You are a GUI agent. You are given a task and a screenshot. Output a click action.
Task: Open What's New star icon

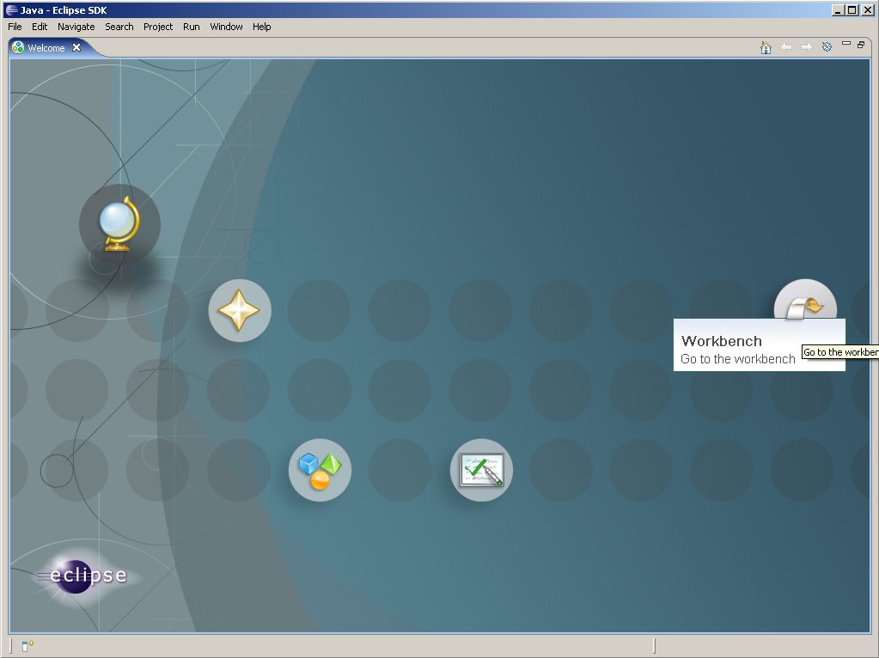[x=240, y=310]
